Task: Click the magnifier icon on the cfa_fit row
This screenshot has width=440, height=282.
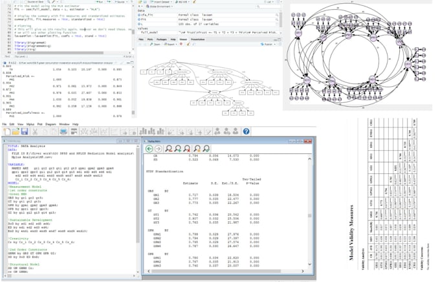Action: tap(277, 15)
